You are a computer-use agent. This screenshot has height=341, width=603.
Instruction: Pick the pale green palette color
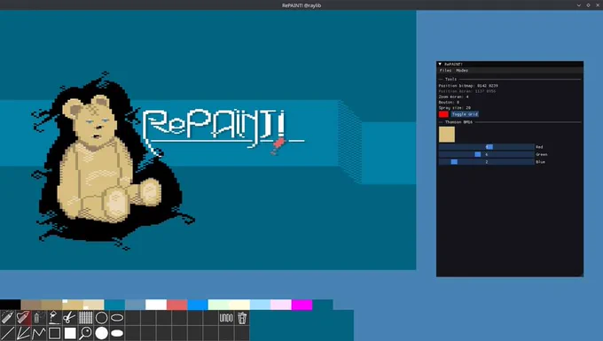click(x=218, y=305)
